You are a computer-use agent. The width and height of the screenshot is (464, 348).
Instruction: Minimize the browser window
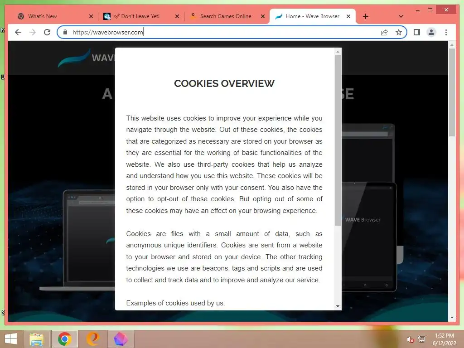417,10
